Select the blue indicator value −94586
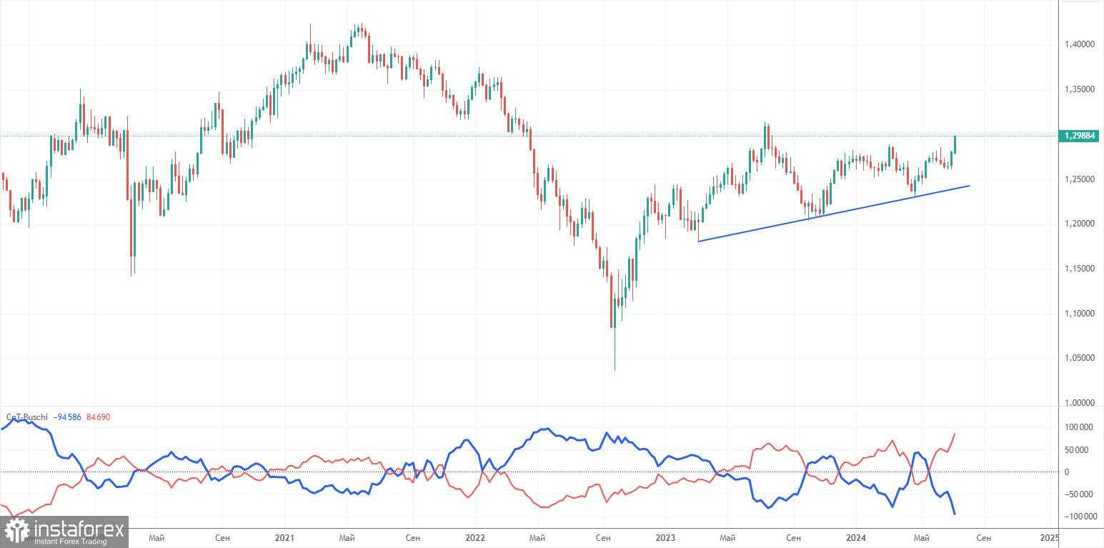Image resolution: width=1104 pixels, height=548 pixels. (x=68, y=417)
